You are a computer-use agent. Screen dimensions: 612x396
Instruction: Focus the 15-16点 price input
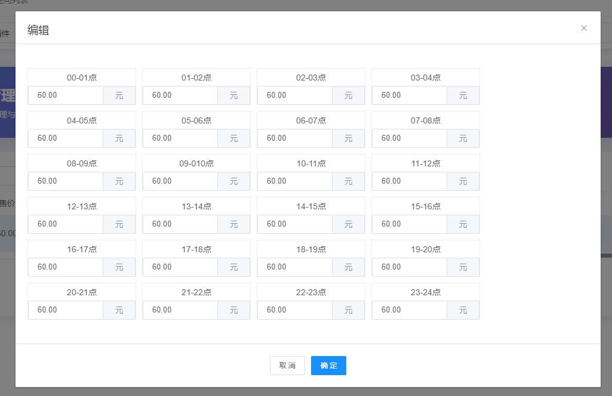pyautogui.click(x=410, y=224)
